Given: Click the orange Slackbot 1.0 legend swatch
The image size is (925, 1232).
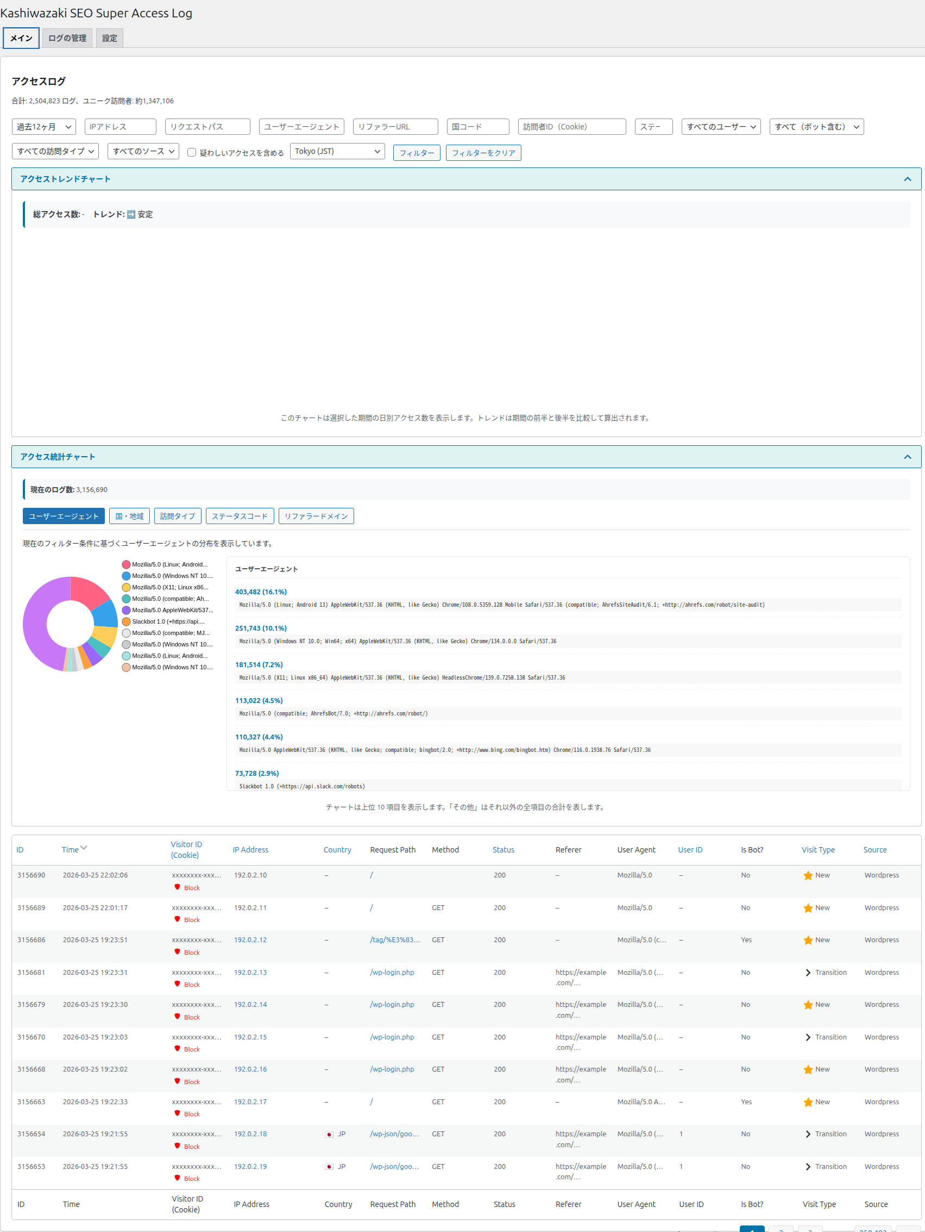Looking at the screenshot, I should coord(127,621).
